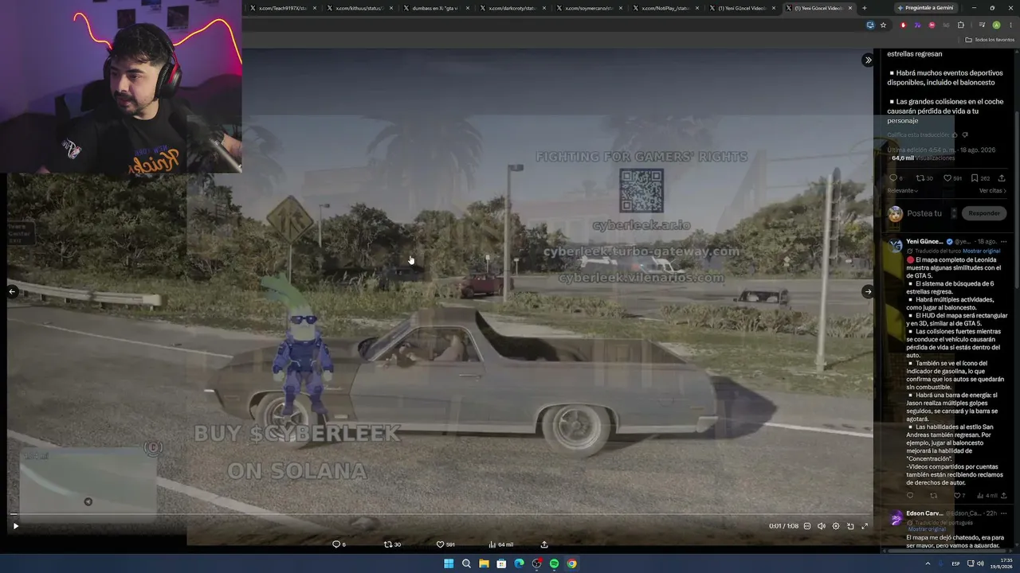
Task: Open video settings gear
Action: 836,526
